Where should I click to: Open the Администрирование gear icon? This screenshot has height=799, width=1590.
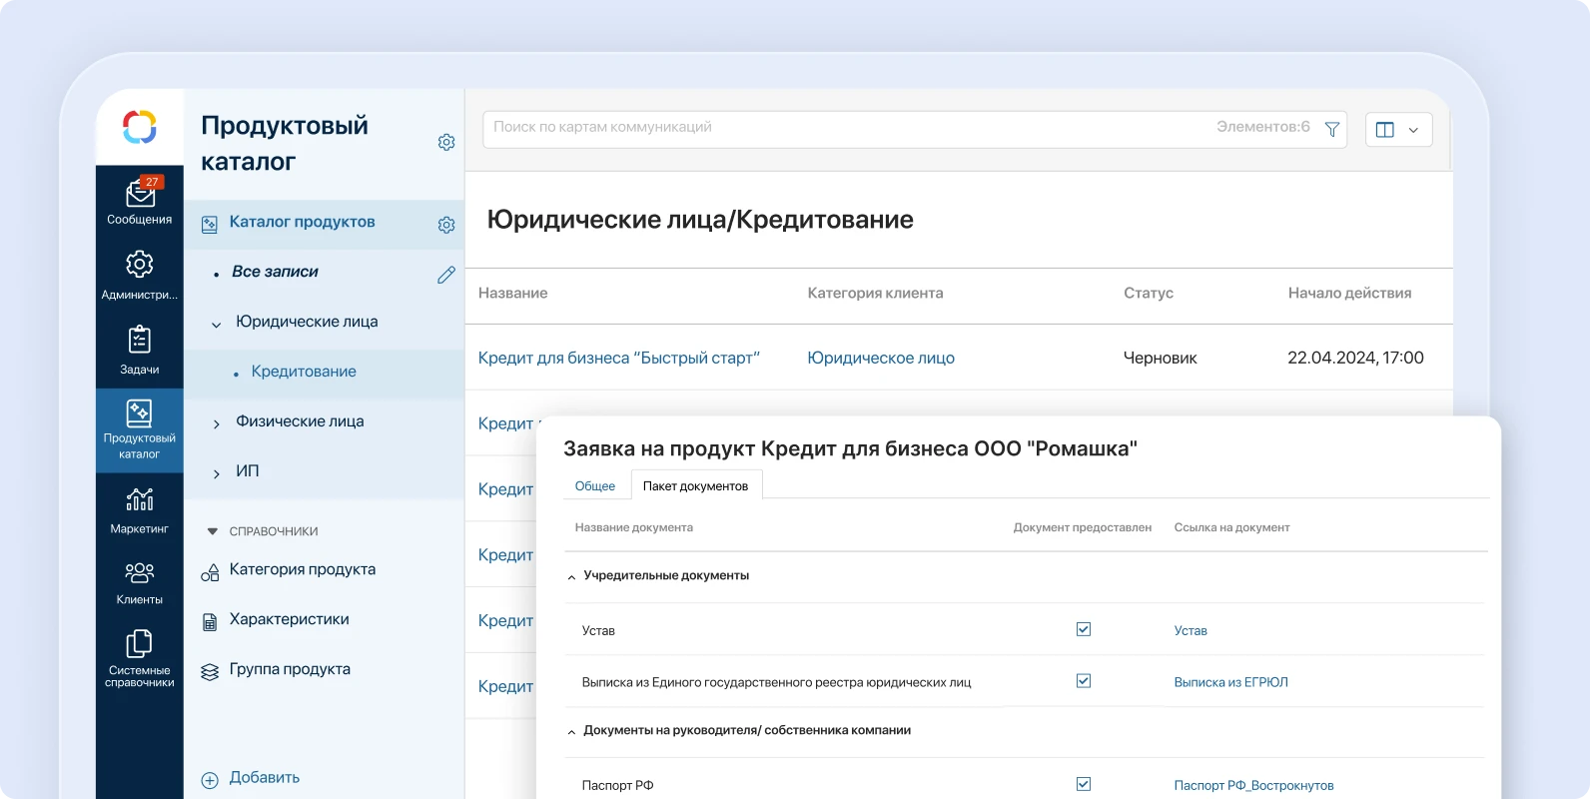pyautogui.click(x=140, y=265)
